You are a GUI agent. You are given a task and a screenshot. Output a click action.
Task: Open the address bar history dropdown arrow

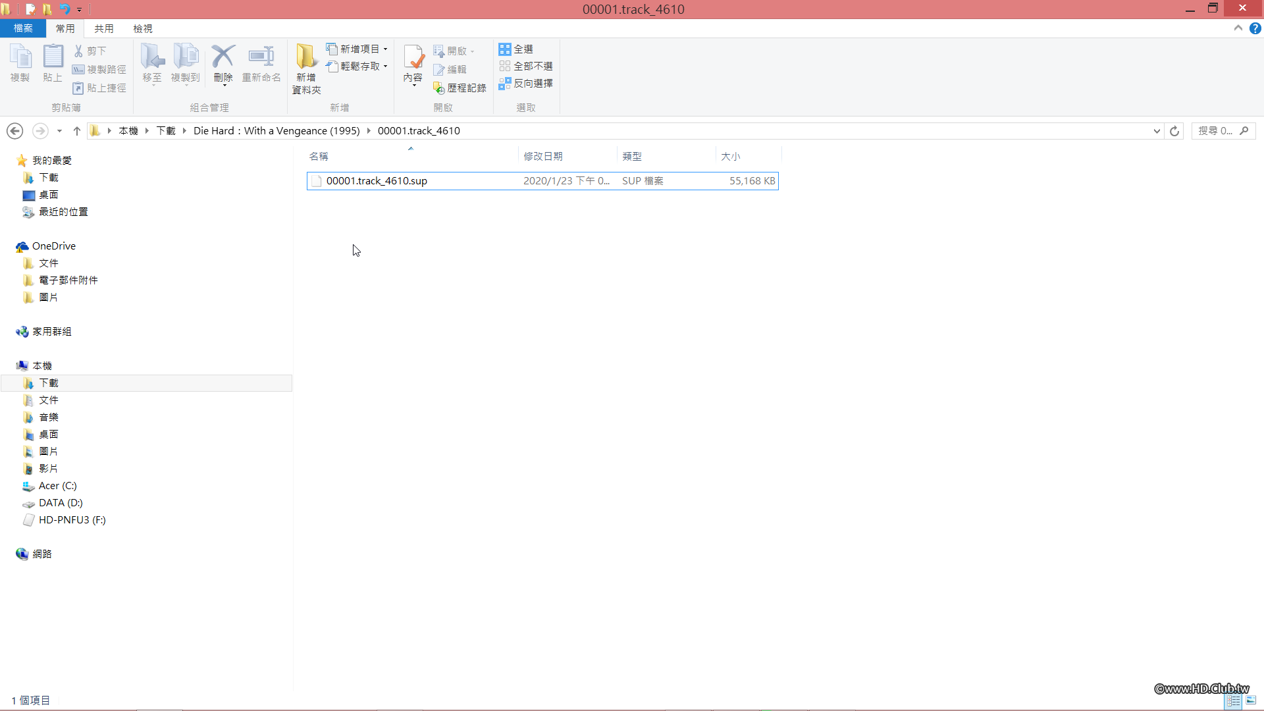point(1157,131)
